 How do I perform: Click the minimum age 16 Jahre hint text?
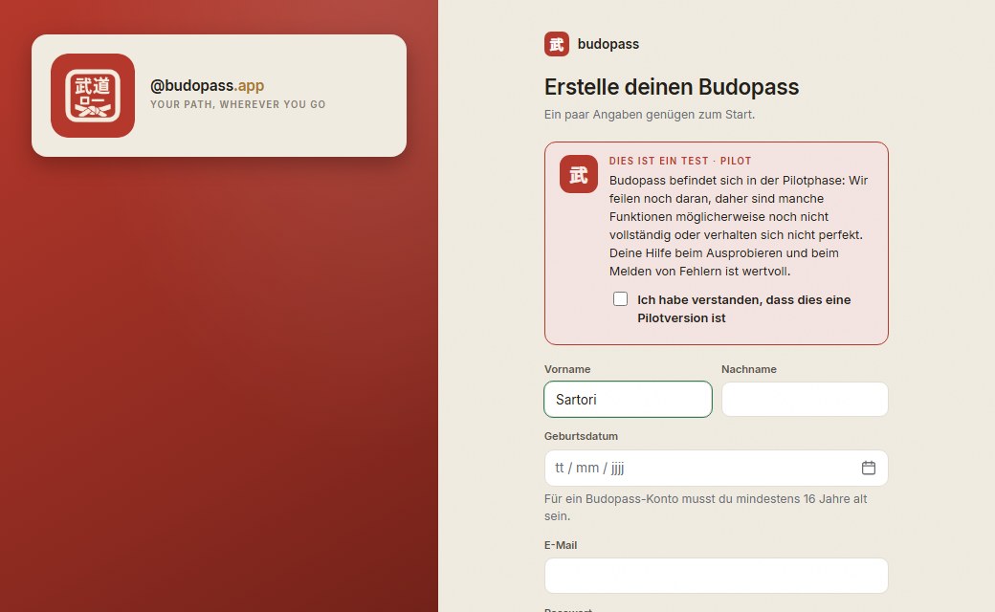tap(706, 508)
